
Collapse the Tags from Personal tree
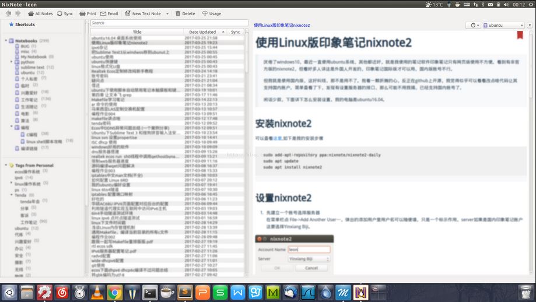click(6, 166)
